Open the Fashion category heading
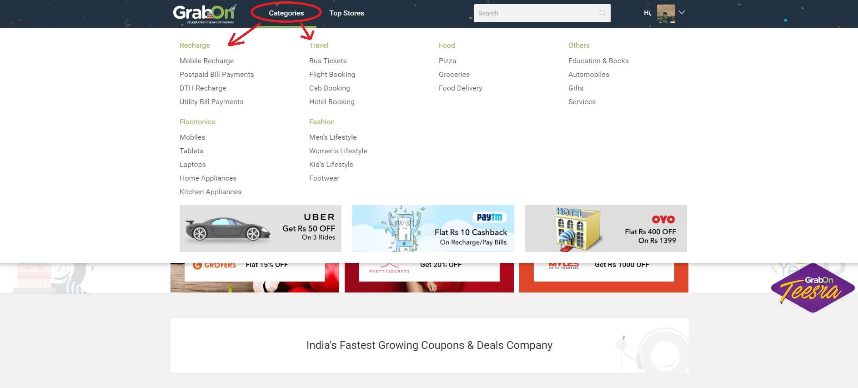858x388 pixels. [322, 122]
